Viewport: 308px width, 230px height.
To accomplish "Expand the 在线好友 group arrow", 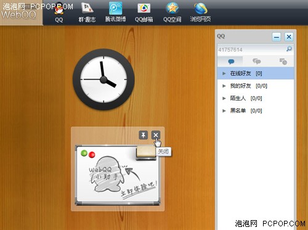I will (224, 73).
